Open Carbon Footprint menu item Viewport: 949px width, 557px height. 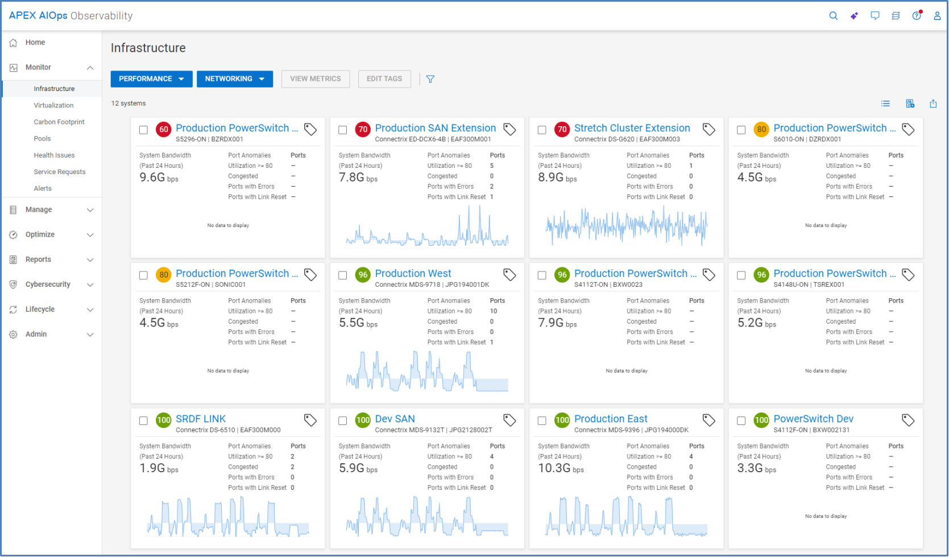coord(59,122)
